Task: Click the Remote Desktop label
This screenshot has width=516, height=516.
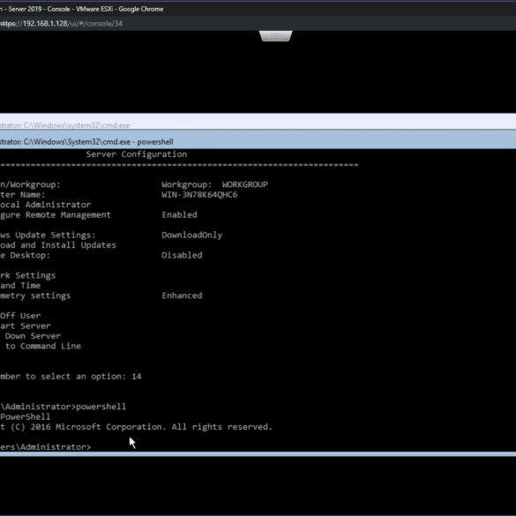Action: [25, 256]
